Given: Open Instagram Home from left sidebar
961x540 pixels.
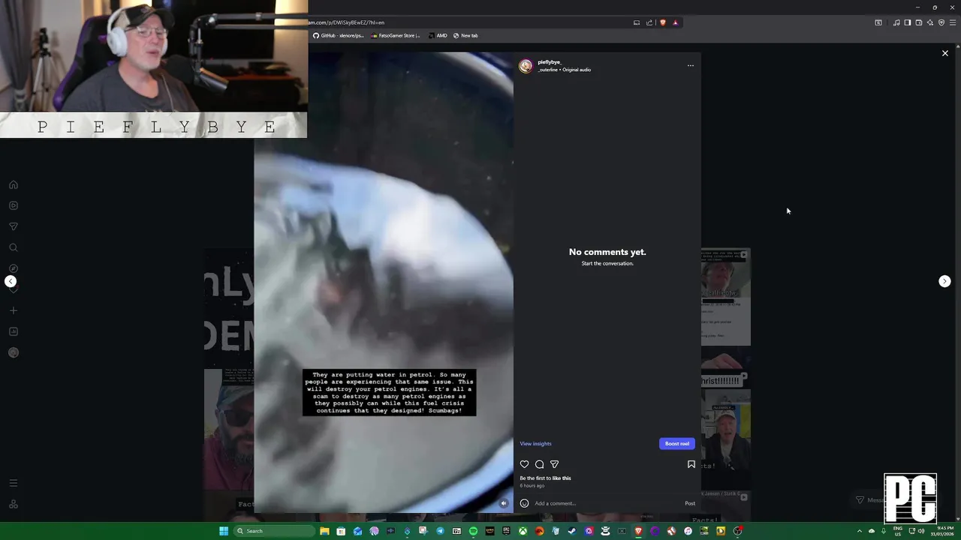Looking at the screenshot, I should coord(13,184).
